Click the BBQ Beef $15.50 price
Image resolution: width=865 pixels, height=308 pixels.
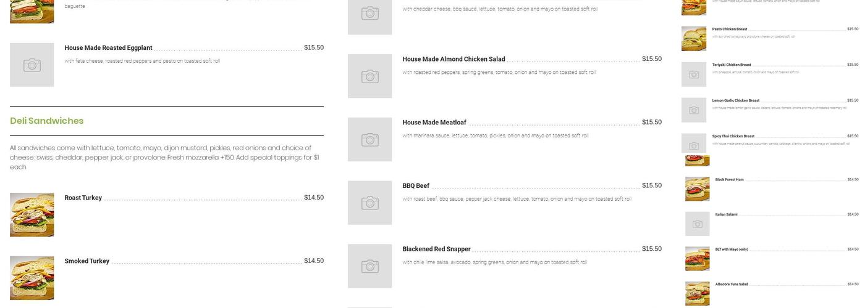coord(652,185)
